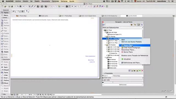Collapse the Propiedades section

pyautogui.click(x=105, y=73)
